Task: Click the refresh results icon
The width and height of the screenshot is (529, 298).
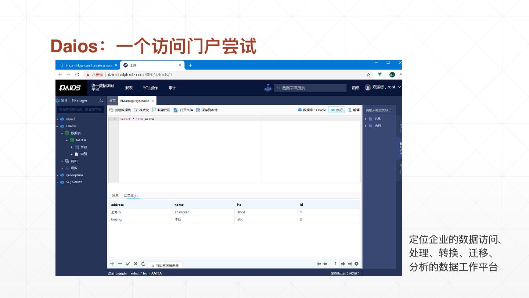Action: tap(143, 264)
